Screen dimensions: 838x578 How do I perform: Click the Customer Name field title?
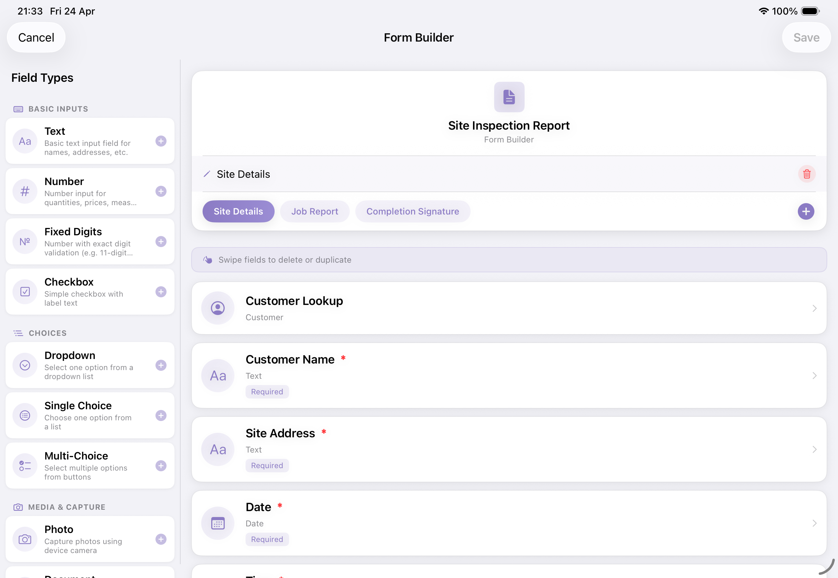(x=290, y=360)
